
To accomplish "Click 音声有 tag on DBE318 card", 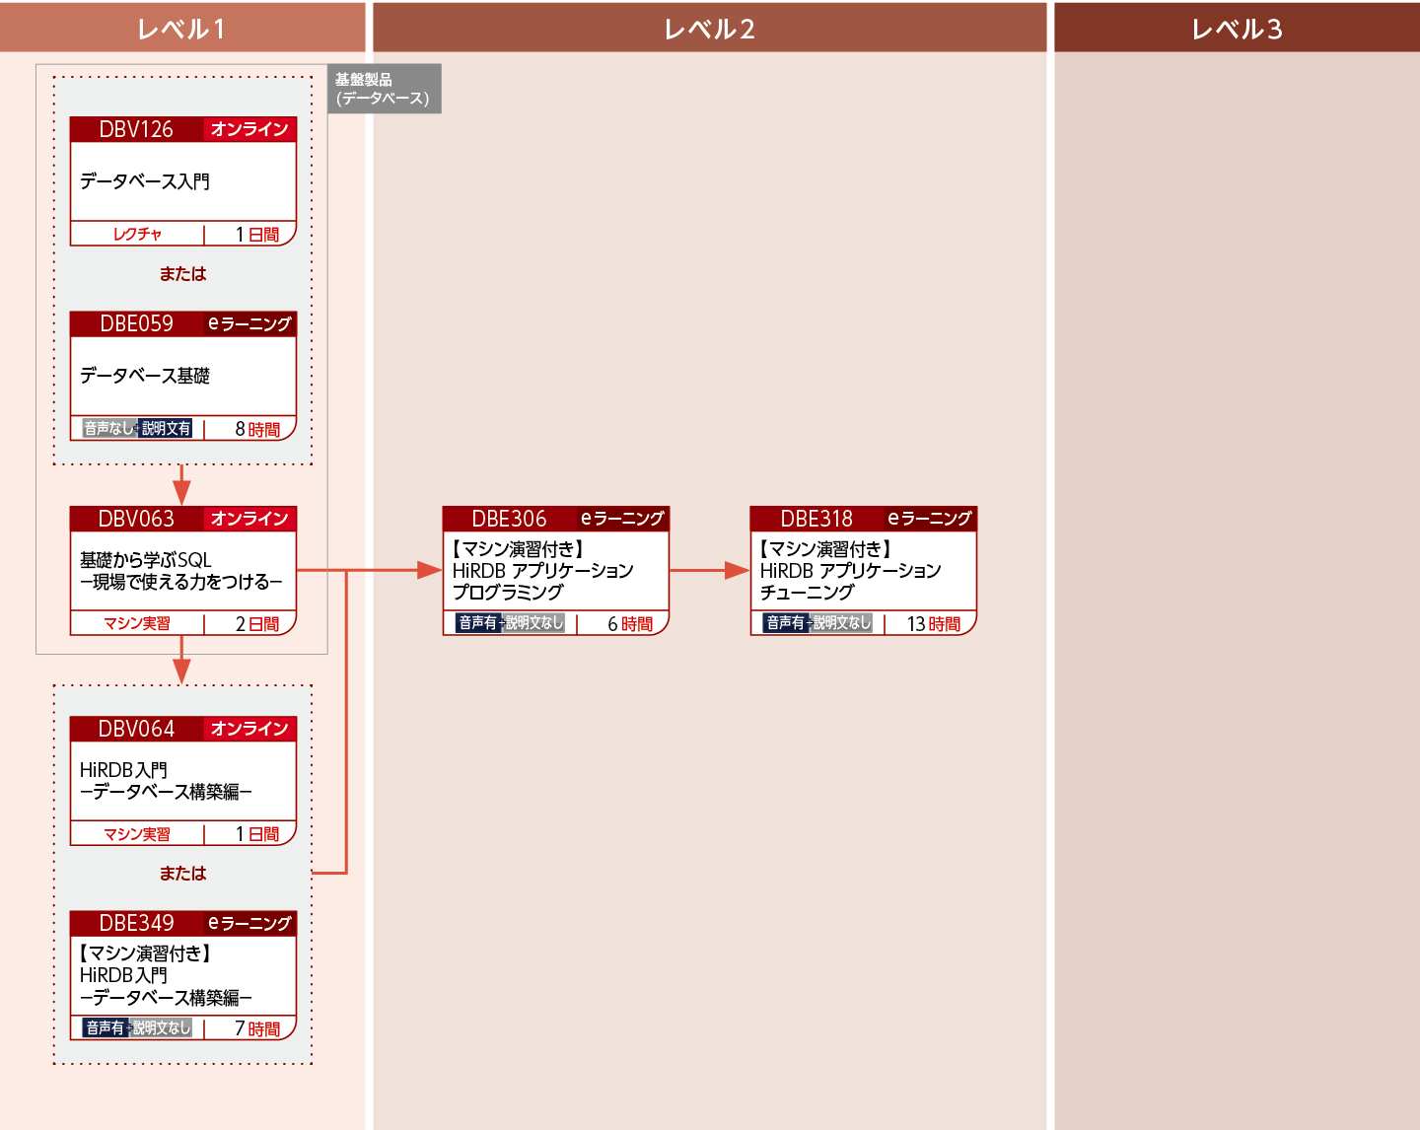I will click(785, 622).
